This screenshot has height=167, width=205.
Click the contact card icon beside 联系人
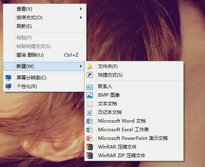pos(90,87)
